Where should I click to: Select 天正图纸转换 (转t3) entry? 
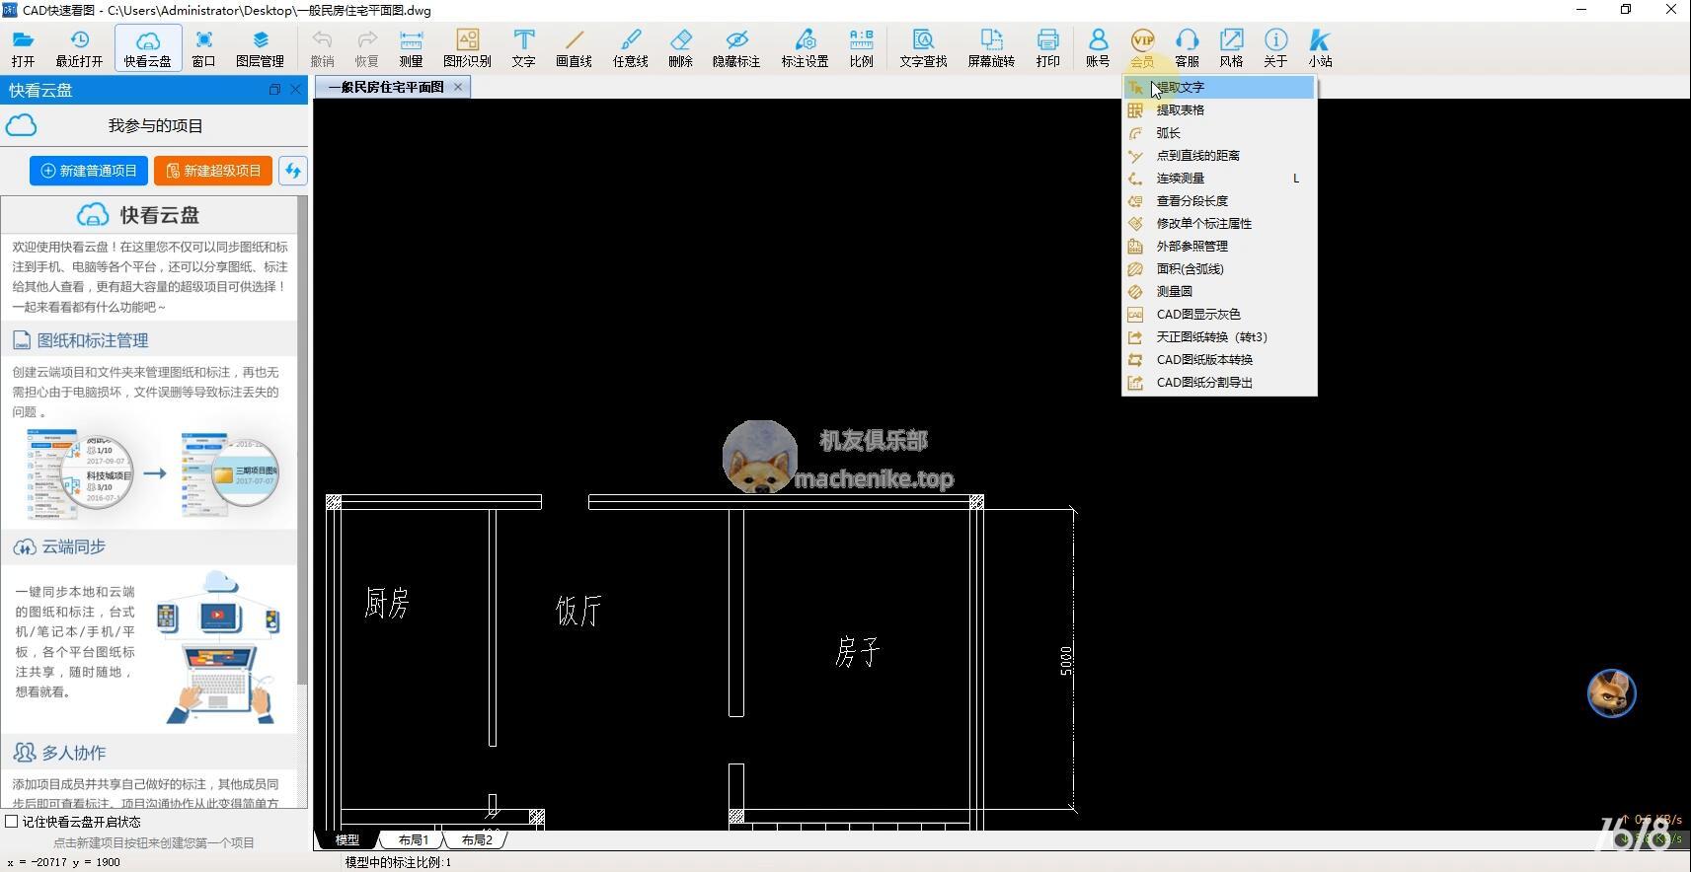(1219, 337)
